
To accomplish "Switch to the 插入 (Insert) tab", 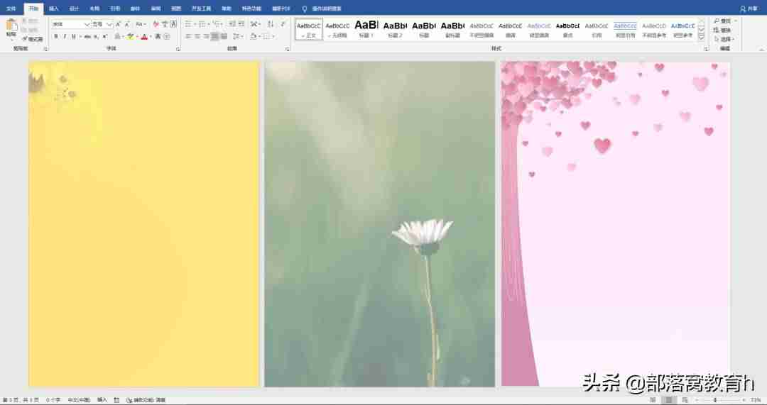I will [54, 9].
